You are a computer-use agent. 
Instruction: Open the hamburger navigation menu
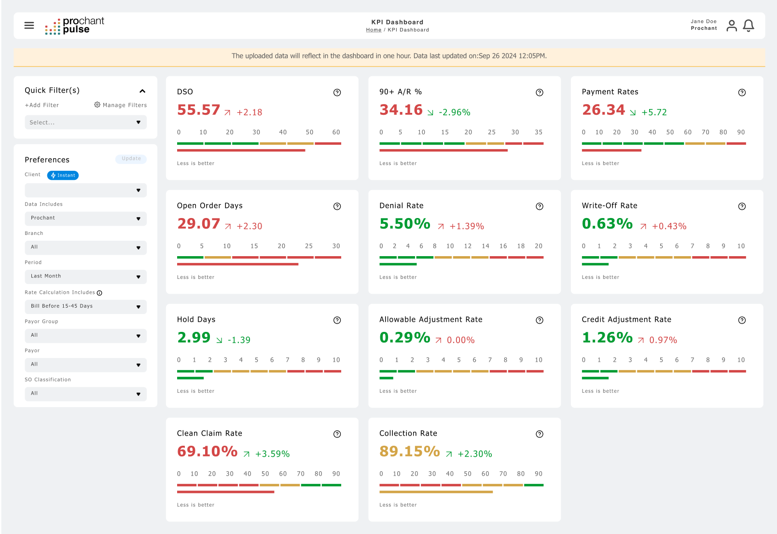29,26
